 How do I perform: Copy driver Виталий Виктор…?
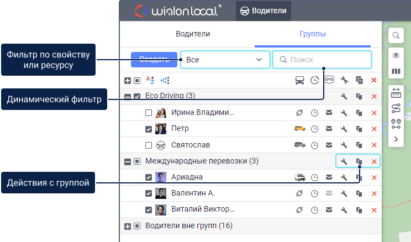pos(359,211)
